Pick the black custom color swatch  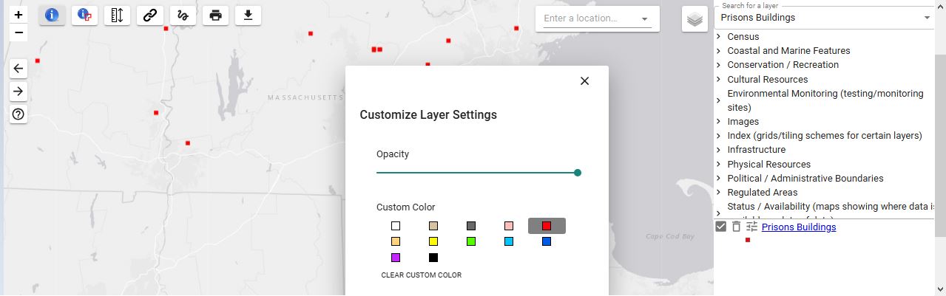(x=433, y=258)
